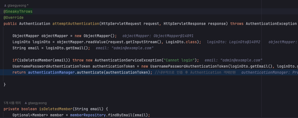
Task: Click the "new ObjectMapper()" constructor call
Action: 95,36
